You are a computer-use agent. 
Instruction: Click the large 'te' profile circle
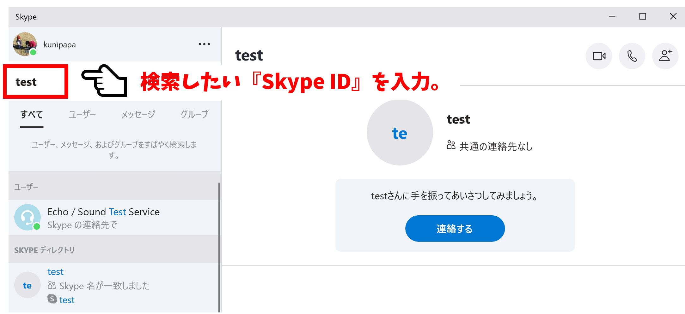tap(400, 133)
